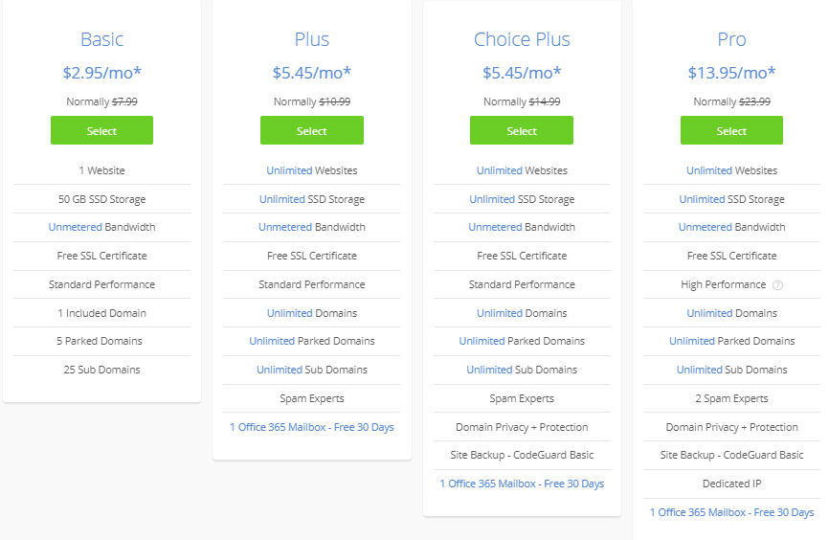Screen dimensions: 829x540
Task: Click Unmetered Bandwidth link in Pro plan
Action: tap(706, 228)
